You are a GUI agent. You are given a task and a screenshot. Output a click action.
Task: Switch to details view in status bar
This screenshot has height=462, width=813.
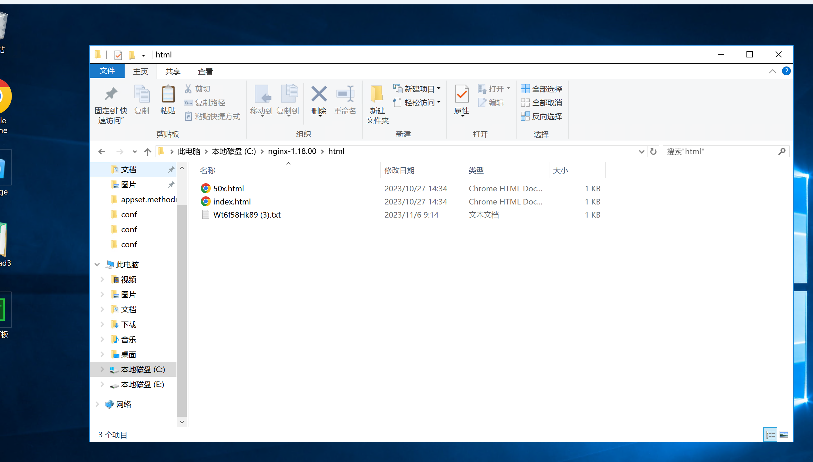tap(770, 435)
